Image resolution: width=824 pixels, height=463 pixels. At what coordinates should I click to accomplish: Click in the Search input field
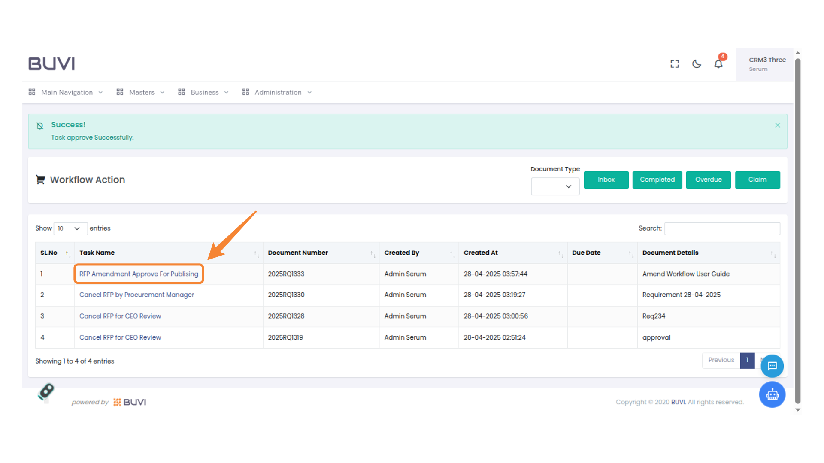pyautogui.click(x=722, y=228)
